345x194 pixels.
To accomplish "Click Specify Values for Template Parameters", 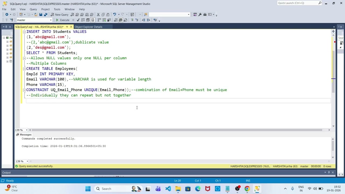I will pos(155,20).
